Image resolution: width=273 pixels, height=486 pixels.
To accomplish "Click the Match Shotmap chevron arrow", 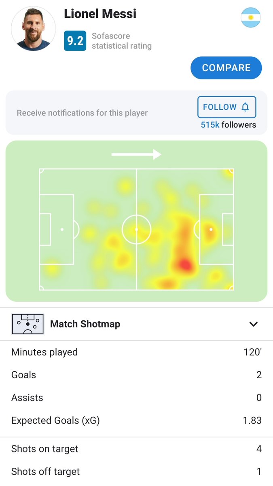I will [x=254, y=324].
